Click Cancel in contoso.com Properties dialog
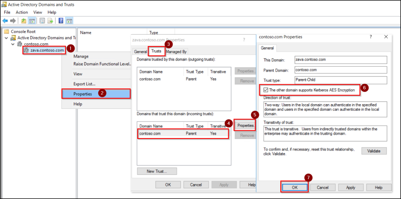Viewport: 401px width, 199px height. pyautogui.click(x=323, y=187)
